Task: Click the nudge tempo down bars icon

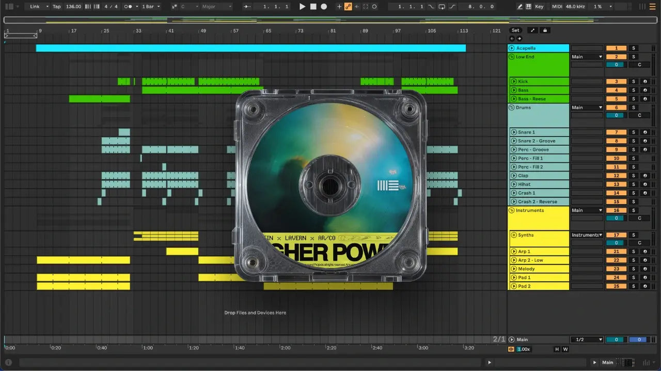Action: point(88,7)
